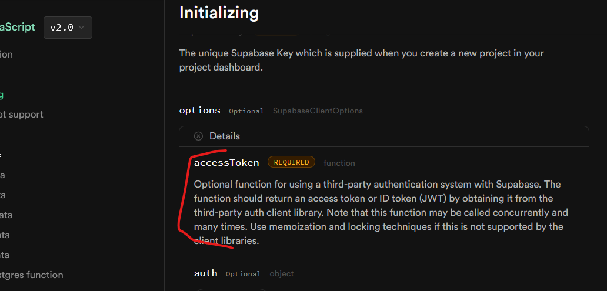Click the Details expander label
The image size is (607, 291).
click(x=224, y=136)
